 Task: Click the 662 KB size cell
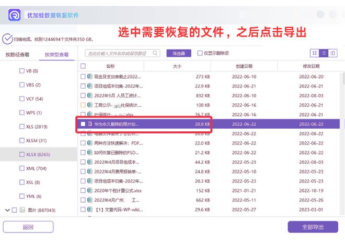coord(203,200)
